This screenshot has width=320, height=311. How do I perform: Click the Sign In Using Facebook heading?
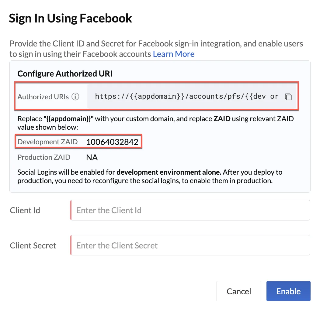pos(70,18)
